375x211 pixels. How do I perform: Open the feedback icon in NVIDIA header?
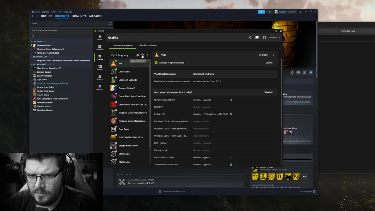[257, 38]
